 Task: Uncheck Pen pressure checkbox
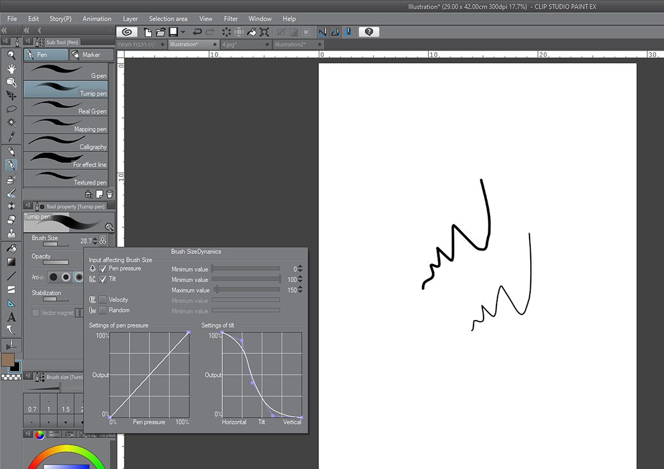pos(103,268)
